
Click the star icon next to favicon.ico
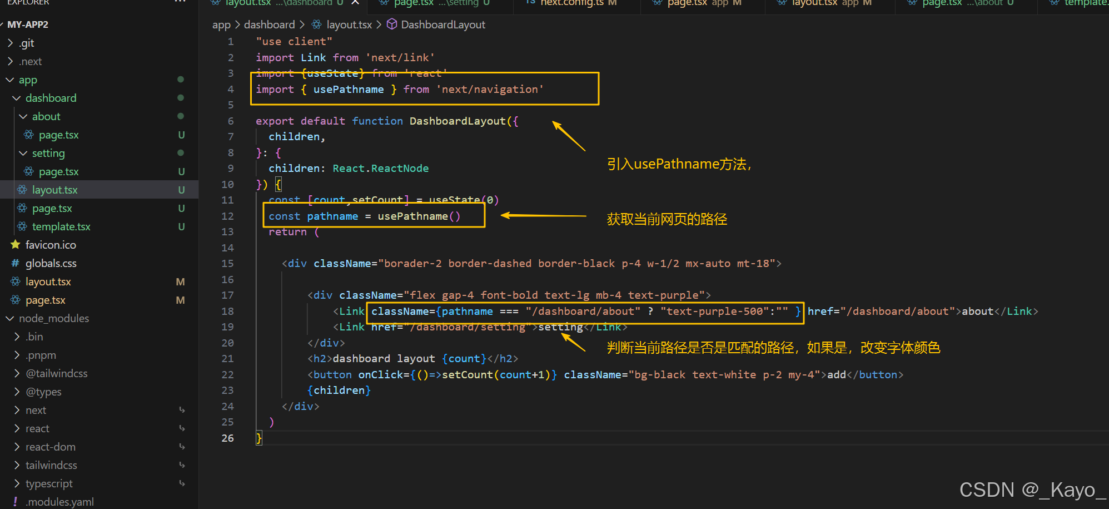click(15, 244)
